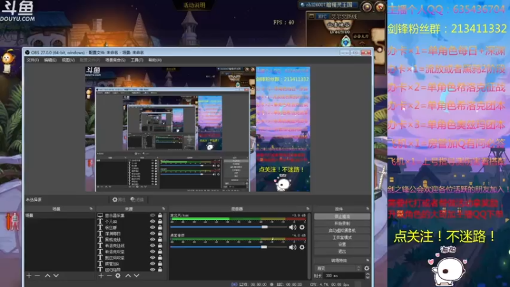This screenshot has width=510, height=287.
Task: Lock toggle for 显示器采集 source
Action: click(160, 216)
